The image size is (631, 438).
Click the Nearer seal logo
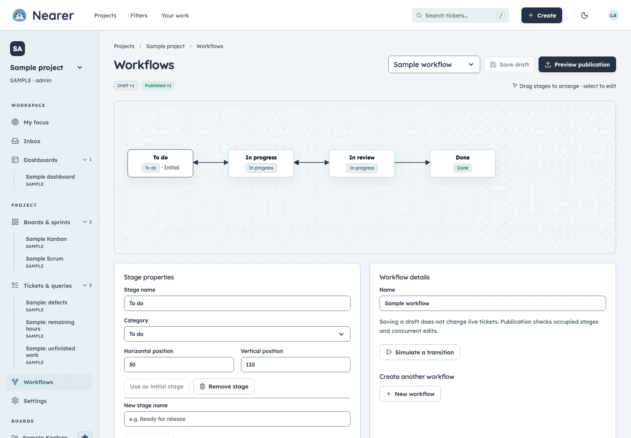(x=19, y=15)
